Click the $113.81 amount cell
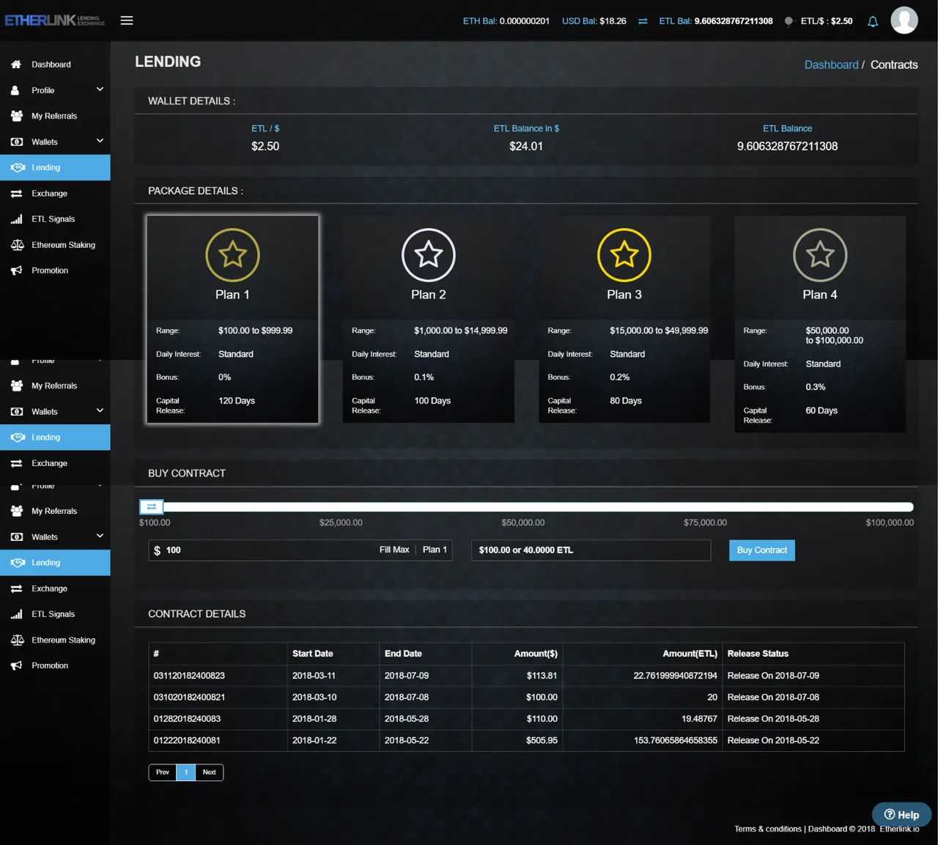This screenshot has width=938, height=845. 542,676
